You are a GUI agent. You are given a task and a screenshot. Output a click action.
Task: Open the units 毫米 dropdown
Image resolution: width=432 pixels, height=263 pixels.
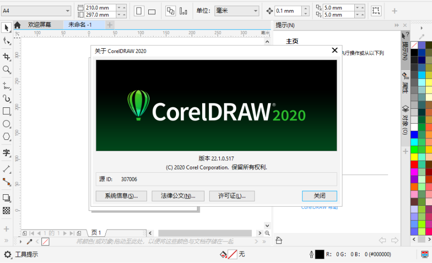point(256,11)
